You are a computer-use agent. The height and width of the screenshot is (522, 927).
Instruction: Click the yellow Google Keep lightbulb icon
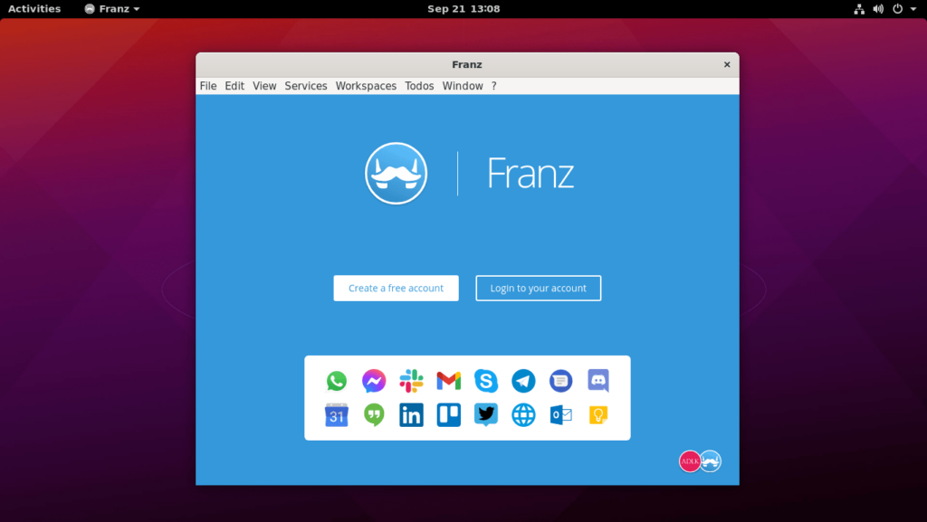pyautogui.click(x=598, y=415)
